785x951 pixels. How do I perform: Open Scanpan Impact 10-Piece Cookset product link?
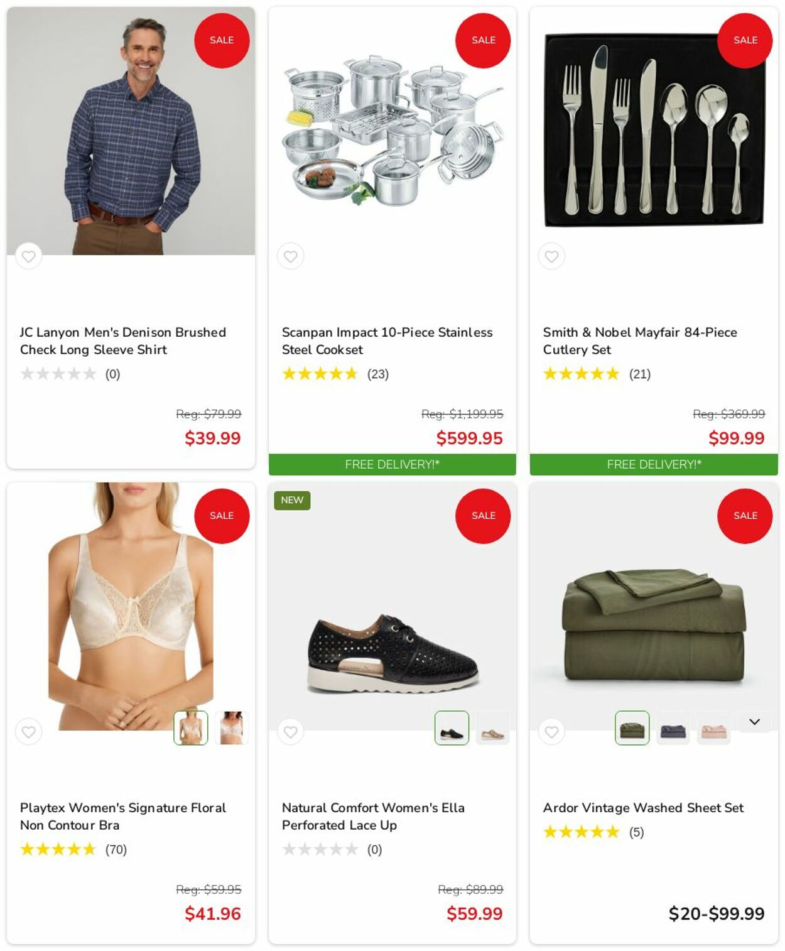387,340
